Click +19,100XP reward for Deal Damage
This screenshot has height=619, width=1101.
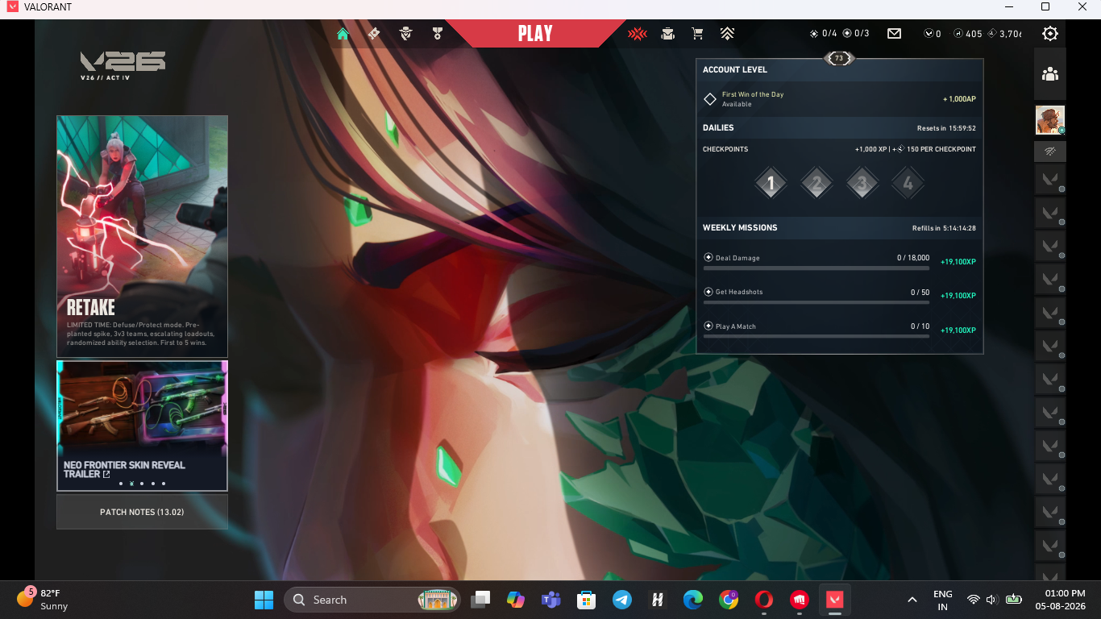[958, 262]
